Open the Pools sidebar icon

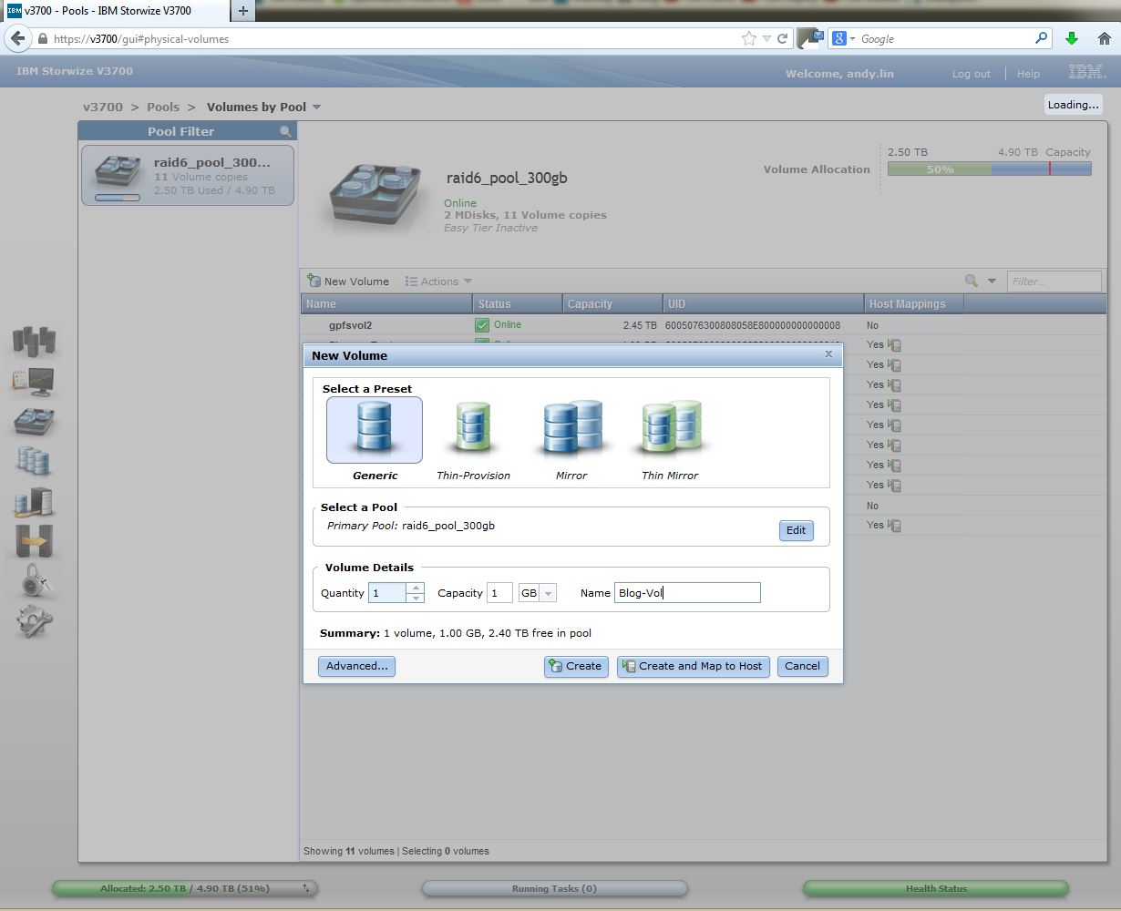click(x=34, y=422)
